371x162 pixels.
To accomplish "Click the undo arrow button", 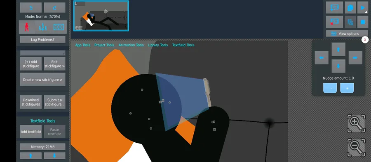I will pos(31,7).
